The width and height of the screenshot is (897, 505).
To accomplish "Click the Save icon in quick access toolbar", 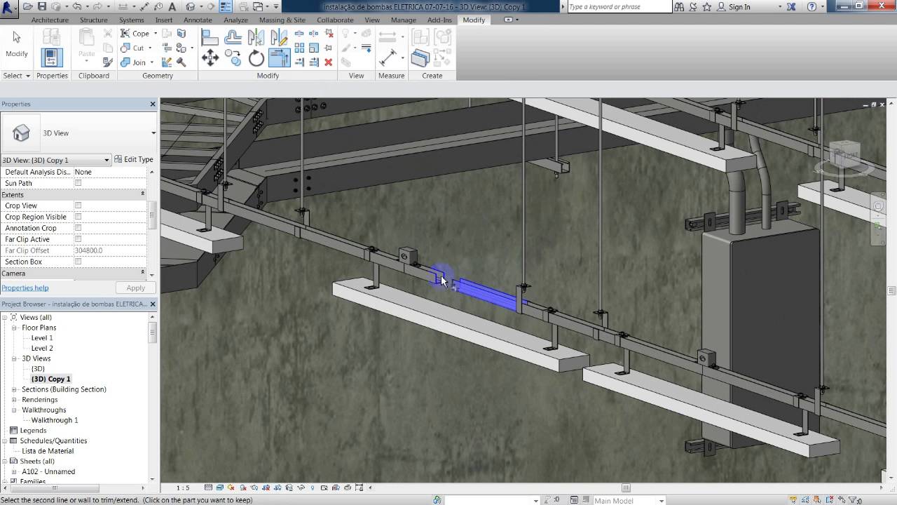I will (x=42, y=6).
